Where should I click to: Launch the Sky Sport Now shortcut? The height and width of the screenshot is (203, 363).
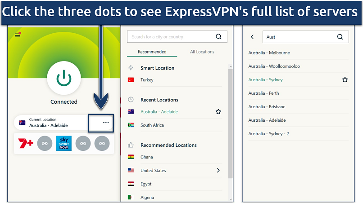point(64,143)
